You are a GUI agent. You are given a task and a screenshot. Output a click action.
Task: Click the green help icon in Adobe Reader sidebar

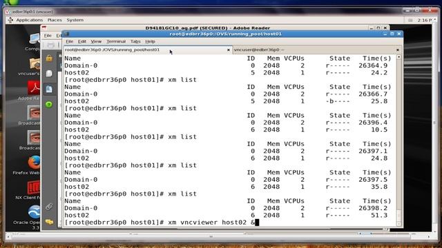coord(49,105)
